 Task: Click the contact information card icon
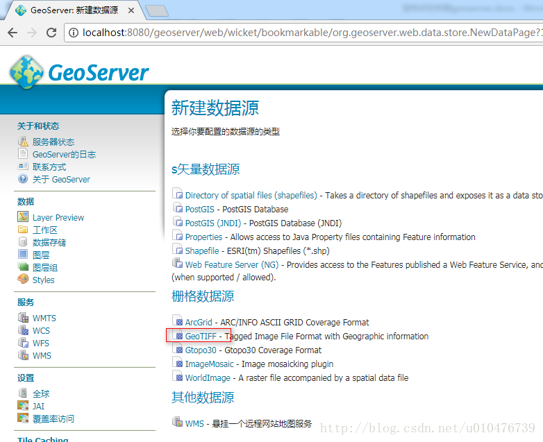point(23,167)
